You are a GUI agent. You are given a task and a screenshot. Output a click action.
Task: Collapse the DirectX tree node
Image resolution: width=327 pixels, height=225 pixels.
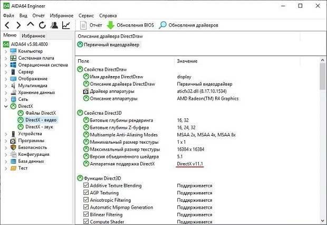[x=6, y=106]
